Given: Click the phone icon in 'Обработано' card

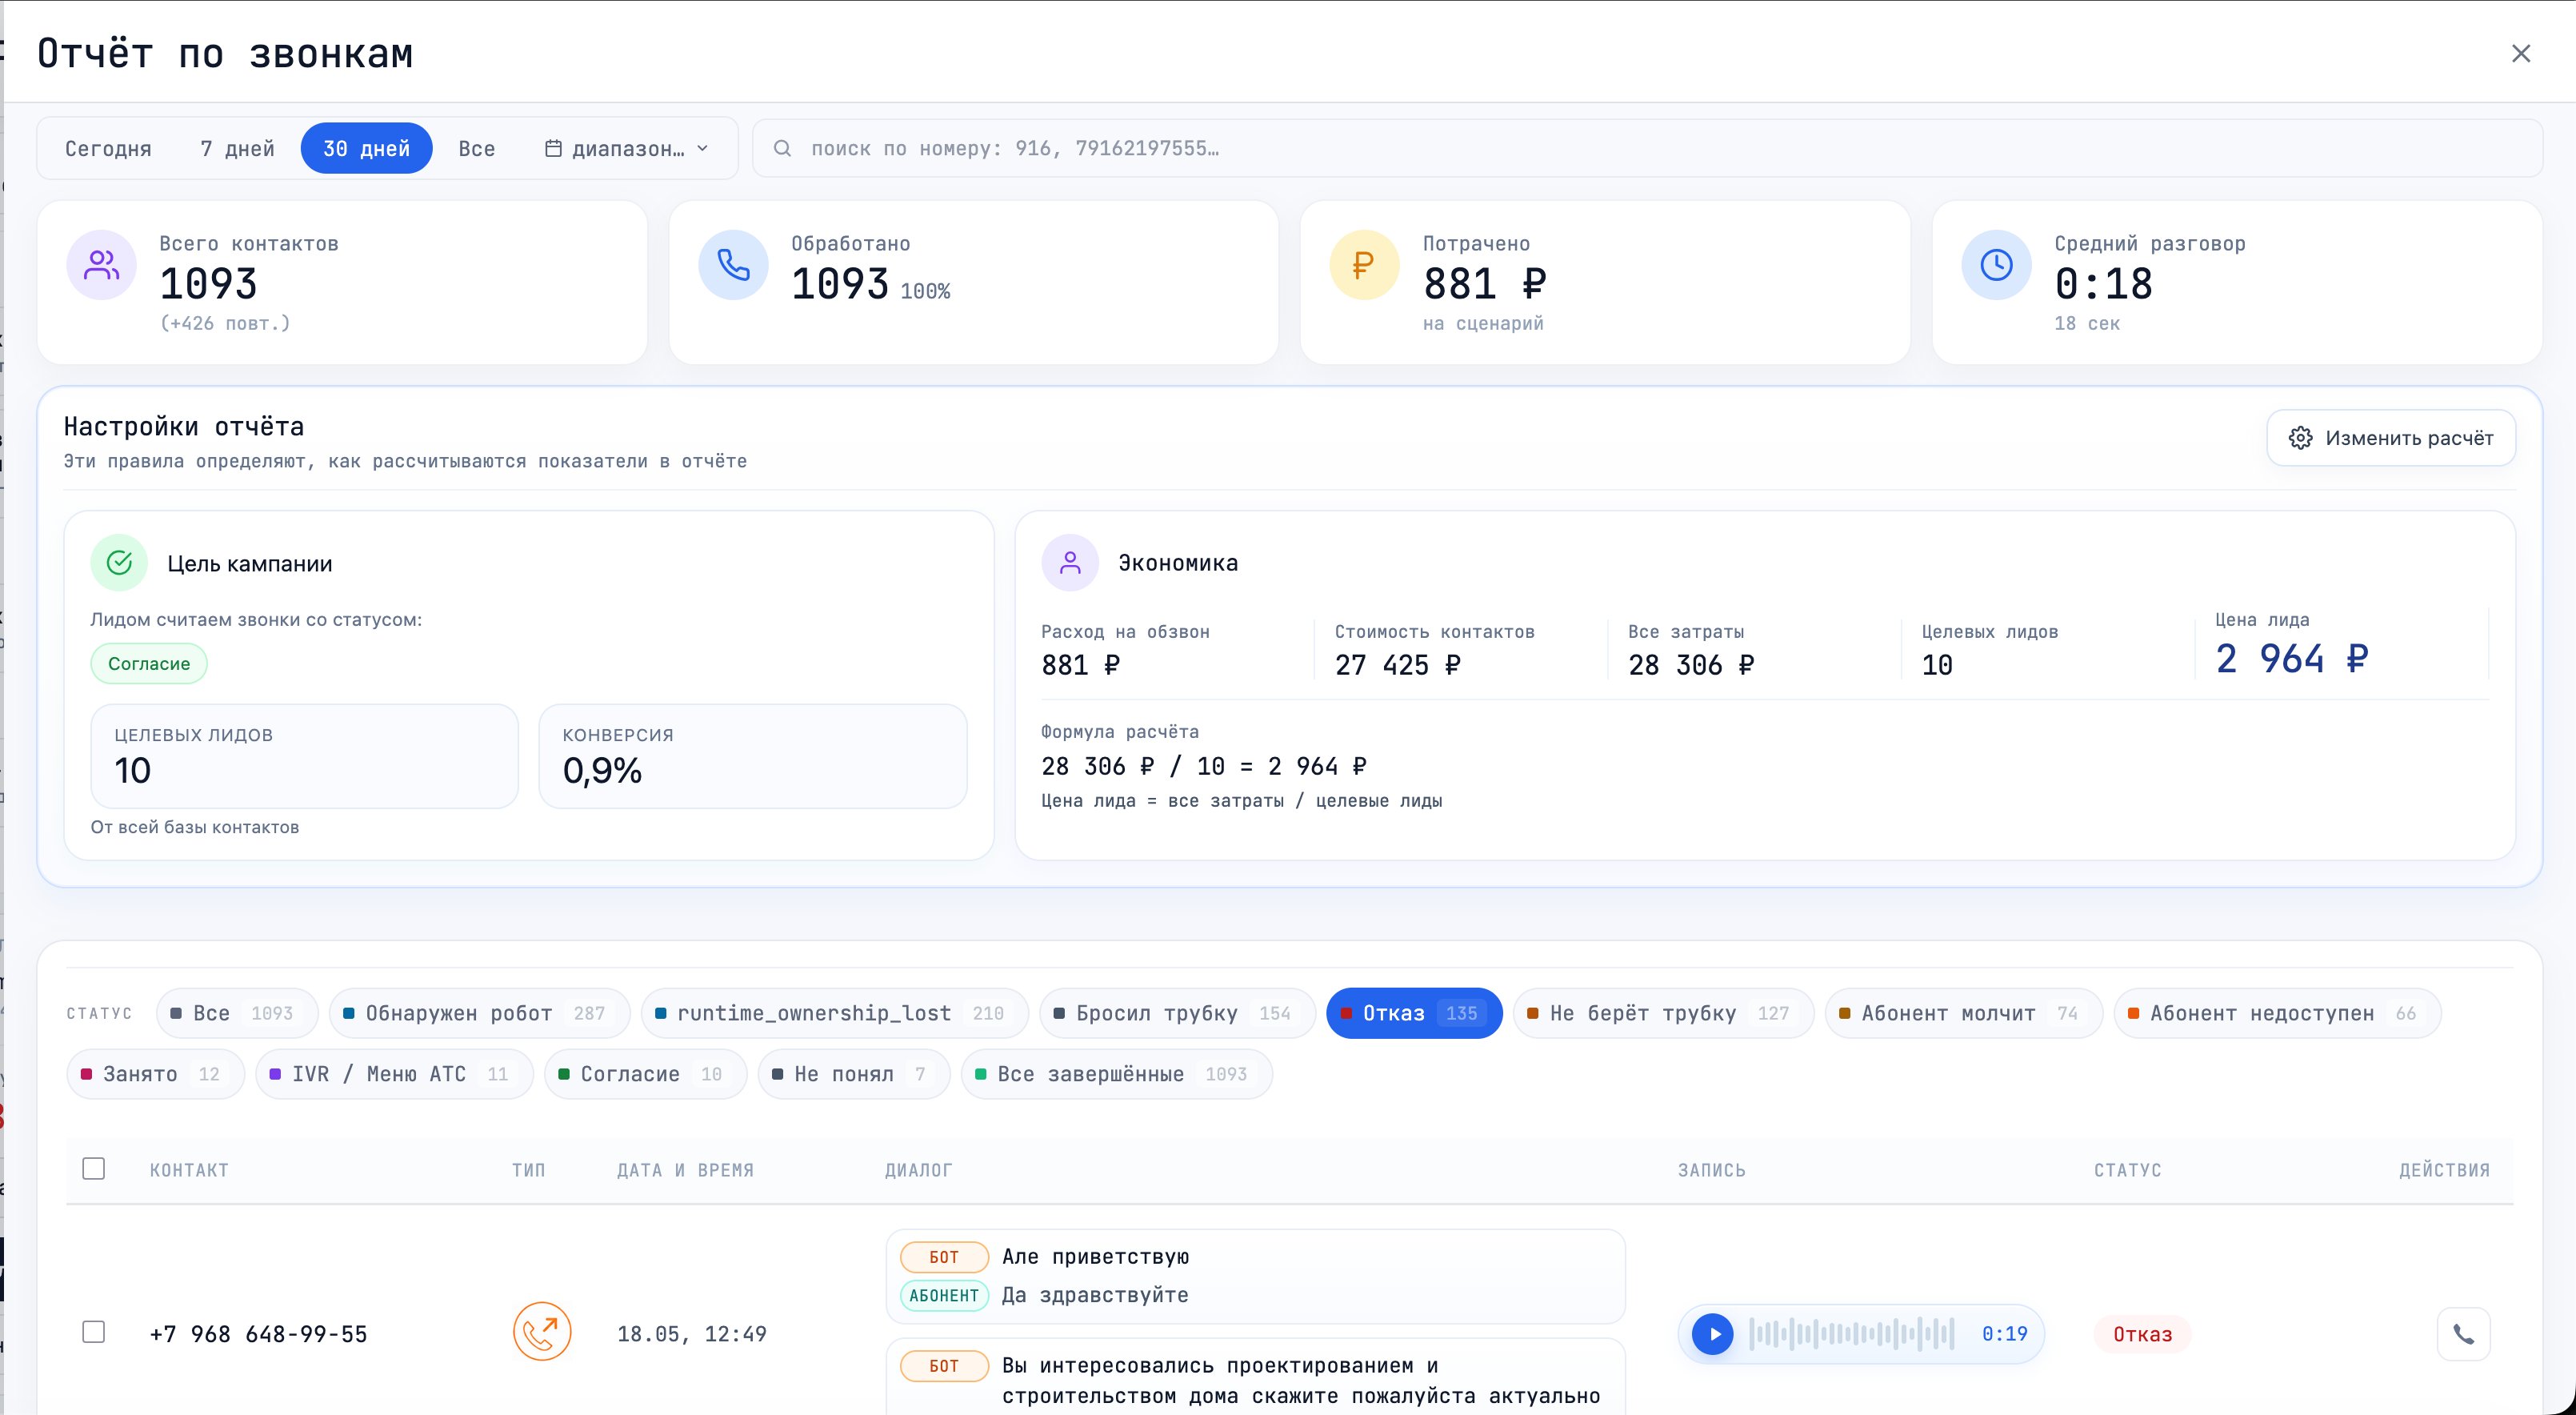Looking at the screenshot, I should pyautogui.click(x=733, y=265).
